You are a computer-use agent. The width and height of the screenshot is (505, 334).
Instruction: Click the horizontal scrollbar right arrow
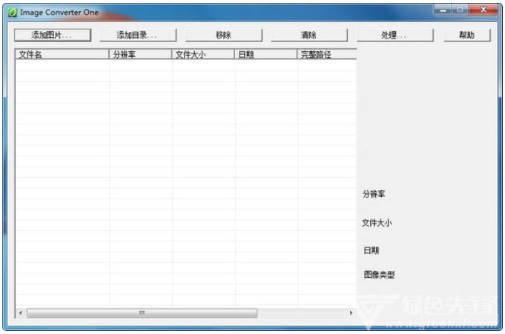pyautogui.click(x=351, y=313)
